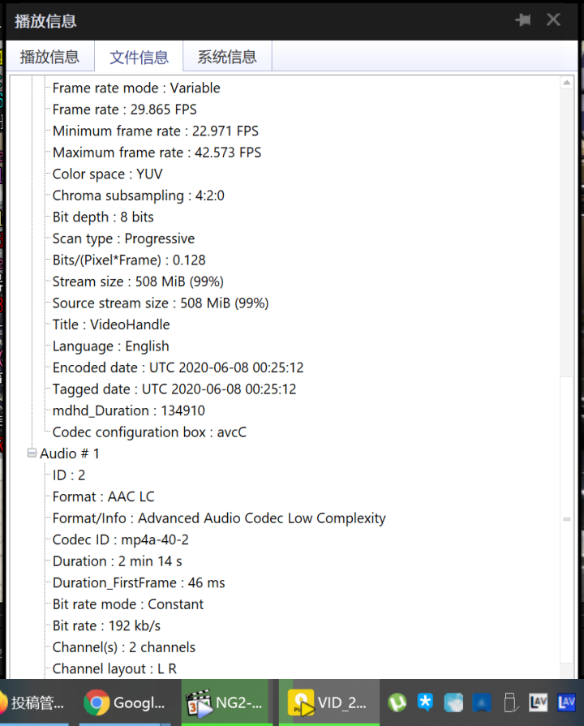Select the Encoded date row
Viewport: 584px width, 726px height.
pyautogui.click(x=178, y=367)
